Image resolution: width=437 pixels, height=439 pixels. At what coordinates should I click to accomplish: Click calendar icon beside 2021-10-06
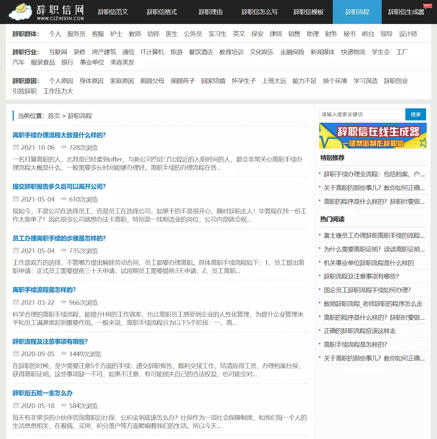tap(16, 147)
